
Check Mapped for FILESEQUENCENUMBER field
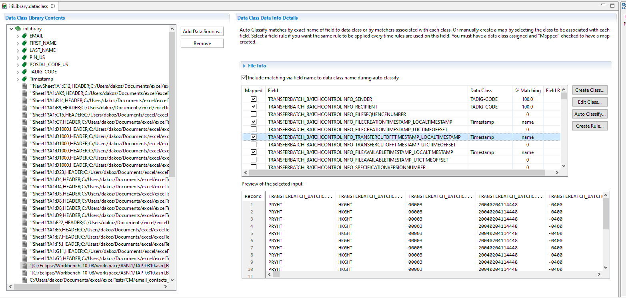tap(254, 114)
